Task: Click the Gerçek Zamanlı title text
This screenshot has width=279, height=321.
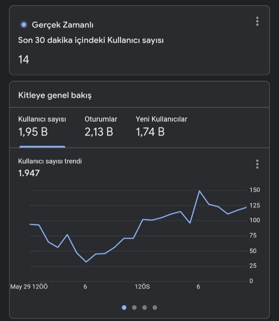Action: (62, 25)
